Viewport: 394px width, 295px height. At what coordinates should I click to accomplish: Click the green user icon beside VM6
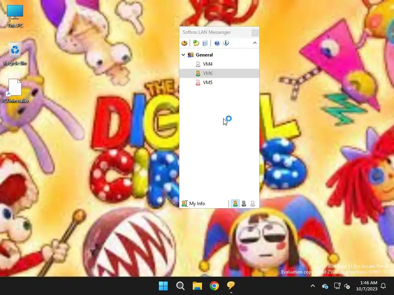tap(198, 73)
